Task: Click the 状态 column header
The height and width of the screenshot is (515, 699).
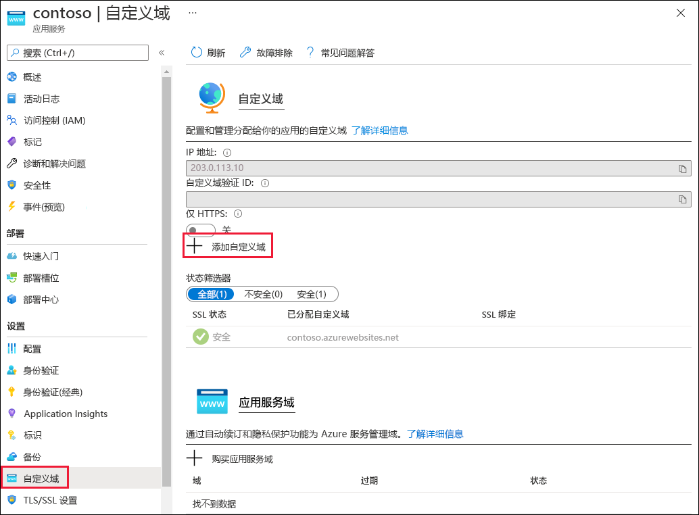Action: 539,481
